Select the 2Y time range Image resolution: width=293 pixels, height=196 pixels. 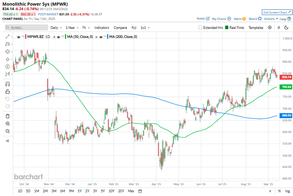[87, 191]
